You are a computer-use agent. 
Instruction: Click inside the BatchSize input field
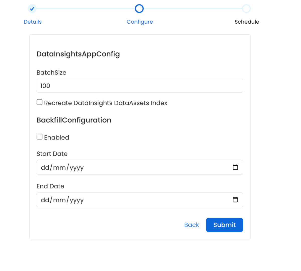point(140,86)
